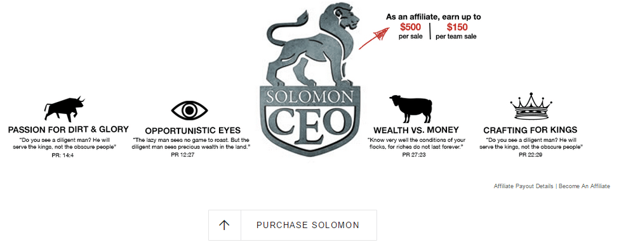The width and height of the screenshot is (619, 249).
Task: Click the sheep icon above Wealth vs. Money
Action: (411, 109)
